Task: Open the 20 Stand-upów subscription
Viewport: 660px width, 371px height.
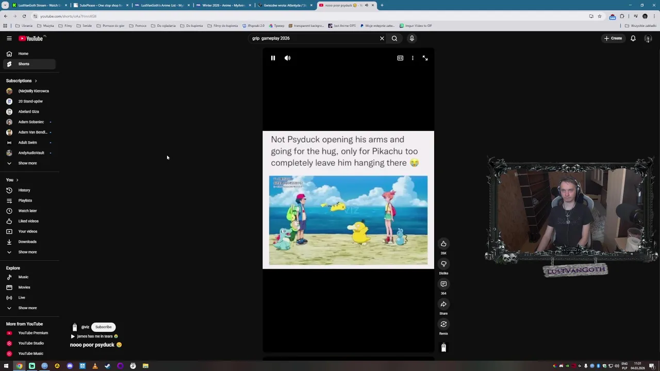Action: (x=28, y=101)
